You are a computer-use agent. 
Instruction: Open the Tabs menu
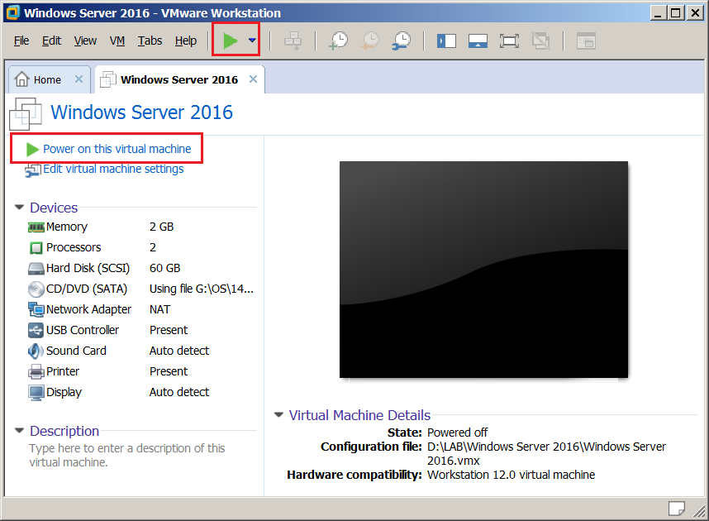point(150,41)
